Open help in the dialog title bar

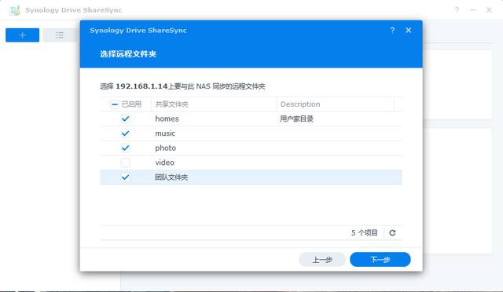pos(392,30)
